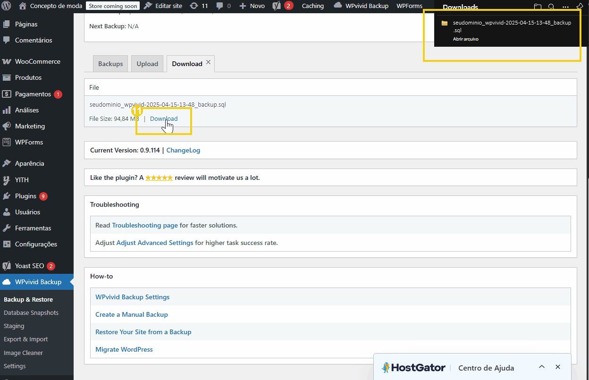Click the Store coming soon badge
The width and height of the screenshot is (589, 380).
click(x=113, y=6)
